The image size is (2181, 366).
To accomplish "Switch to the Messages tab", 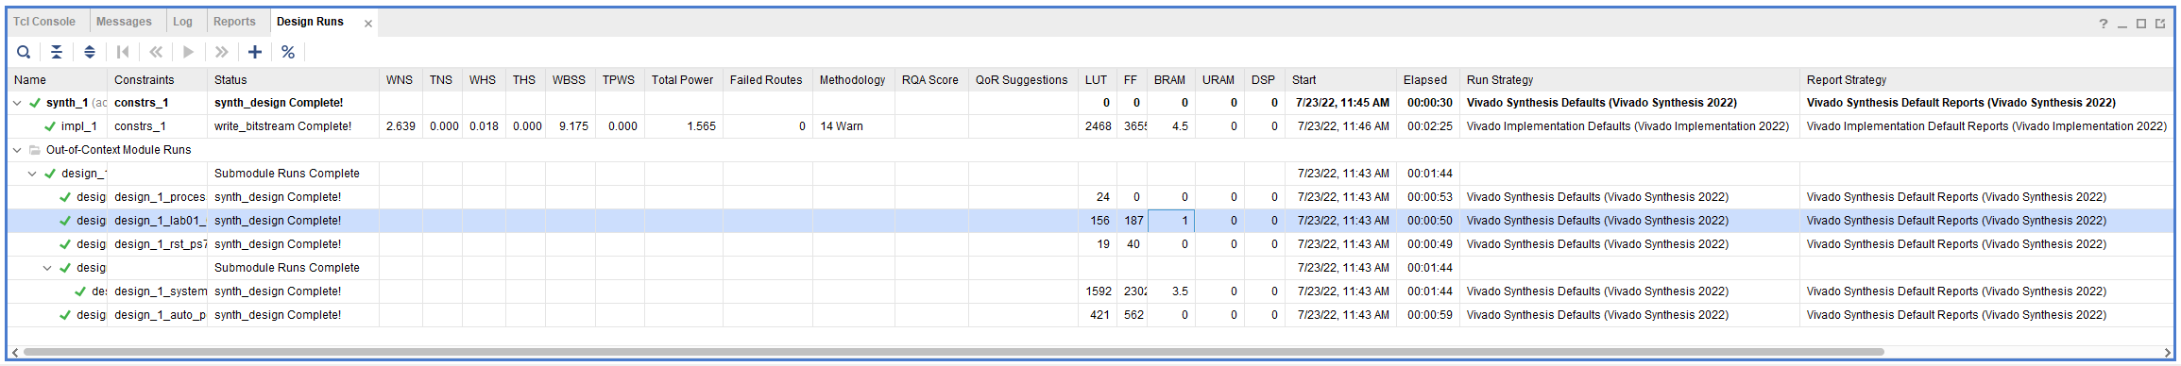I will [x=124, y=22].
